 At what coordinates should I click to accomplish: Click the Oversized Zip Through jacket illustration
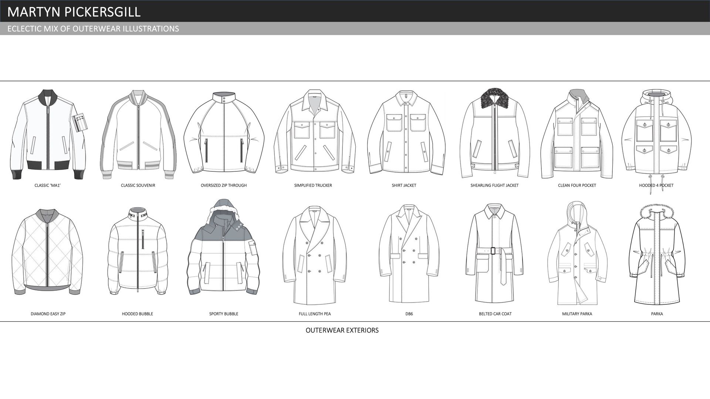[x=224, y=133]
